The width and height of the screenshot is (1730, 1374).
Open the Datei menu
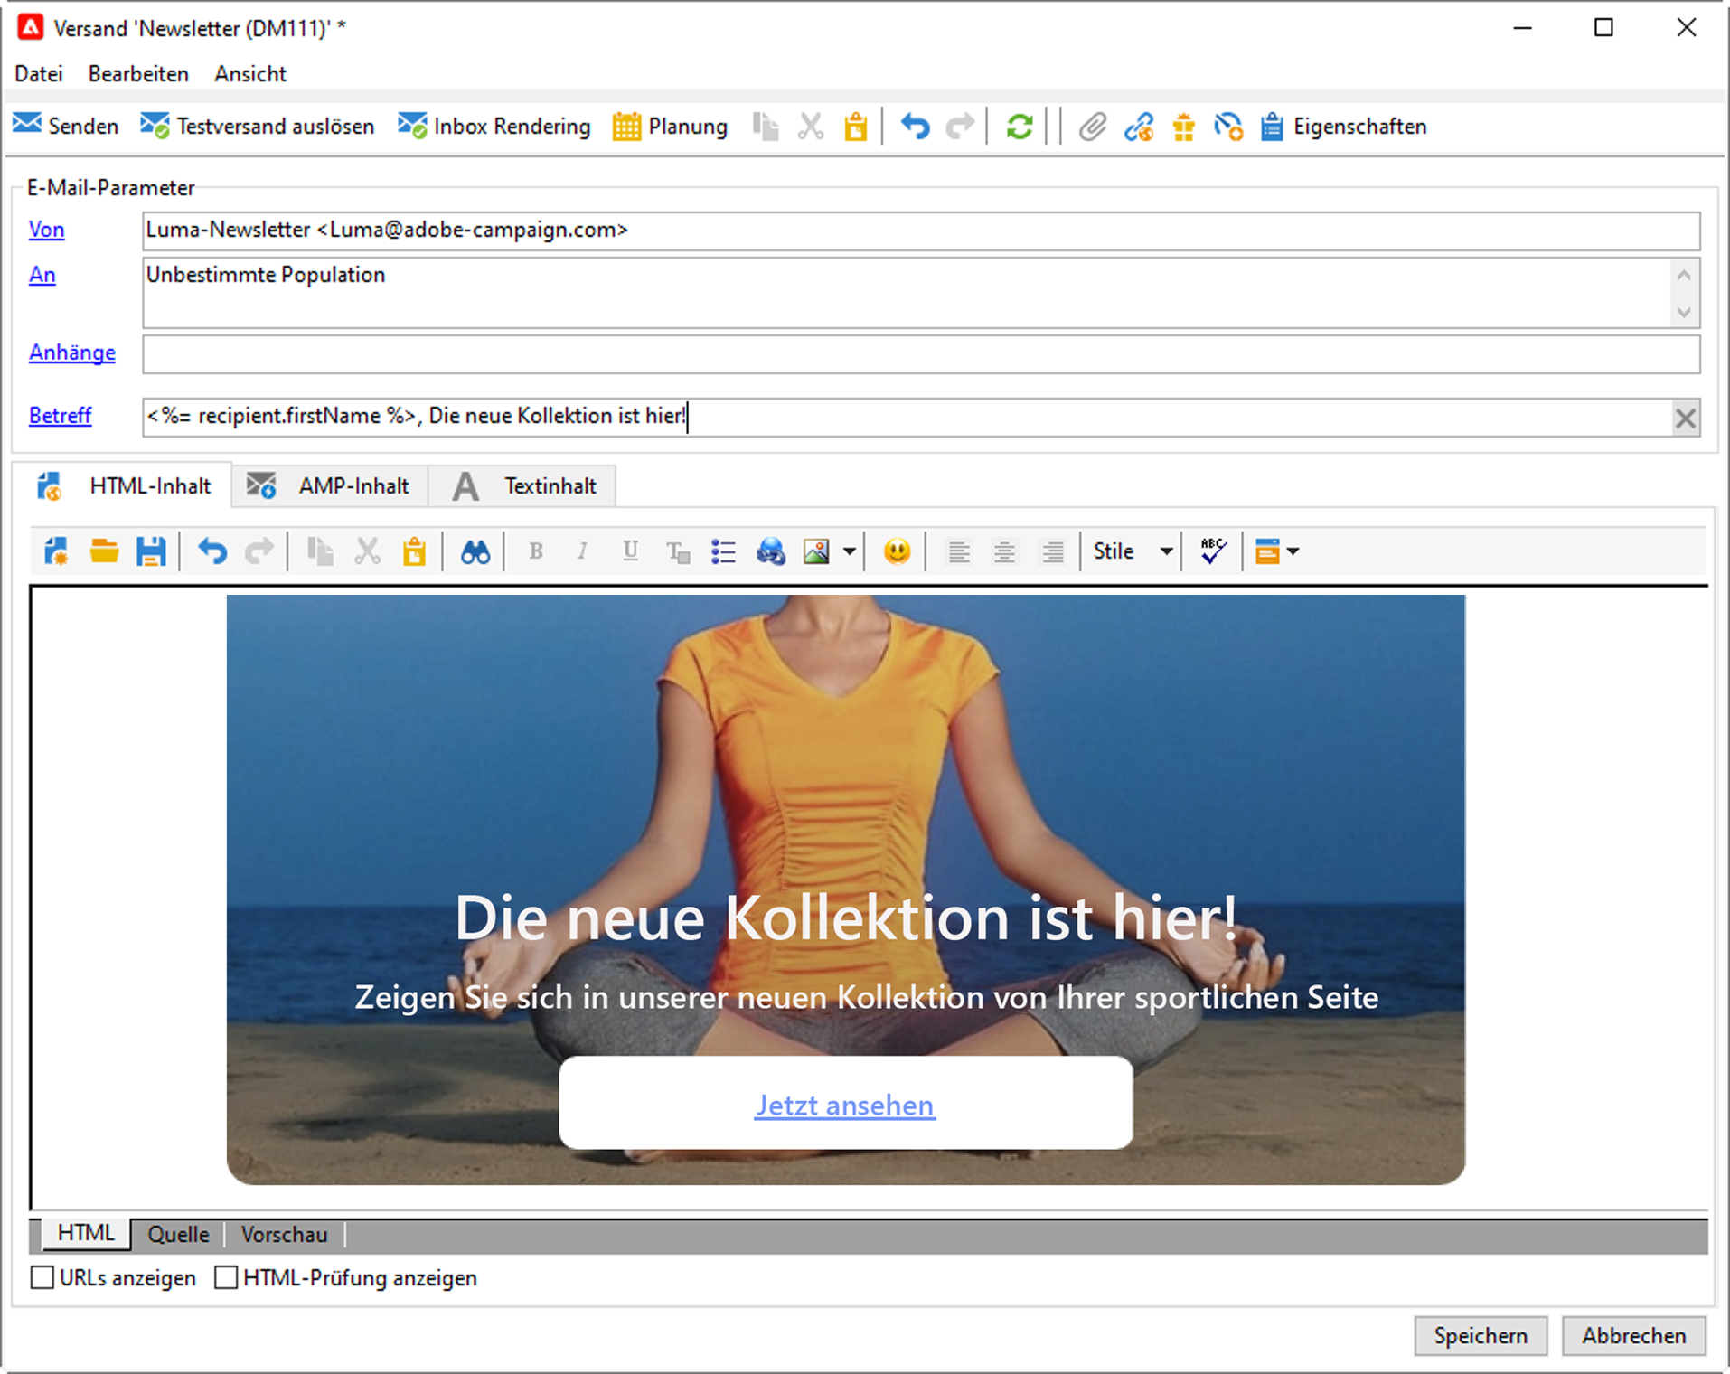point(39,74)
